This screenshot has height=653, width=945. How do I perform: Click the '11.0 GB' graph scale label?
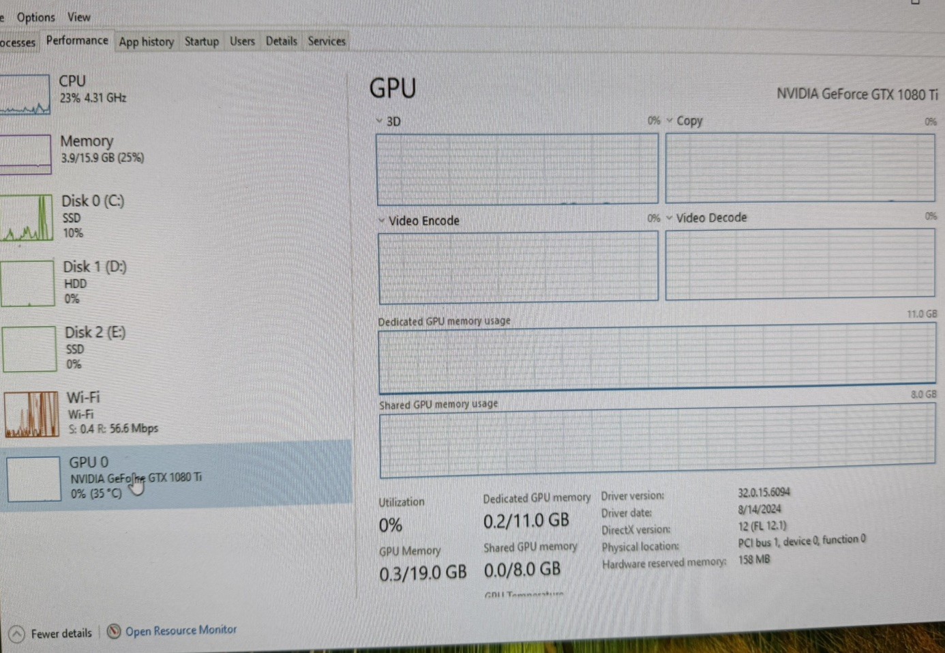(922, 314)
